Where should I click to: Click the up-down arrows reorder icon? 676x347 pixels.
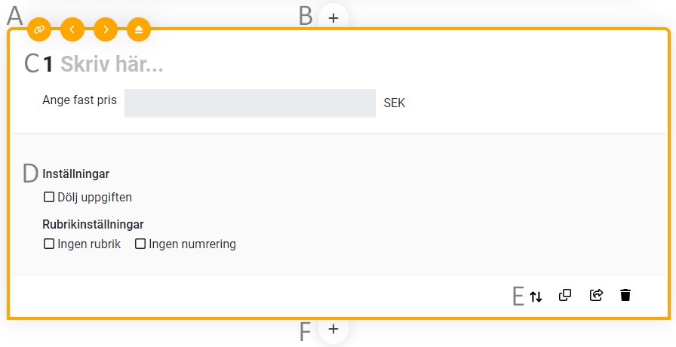coord(536,296)
